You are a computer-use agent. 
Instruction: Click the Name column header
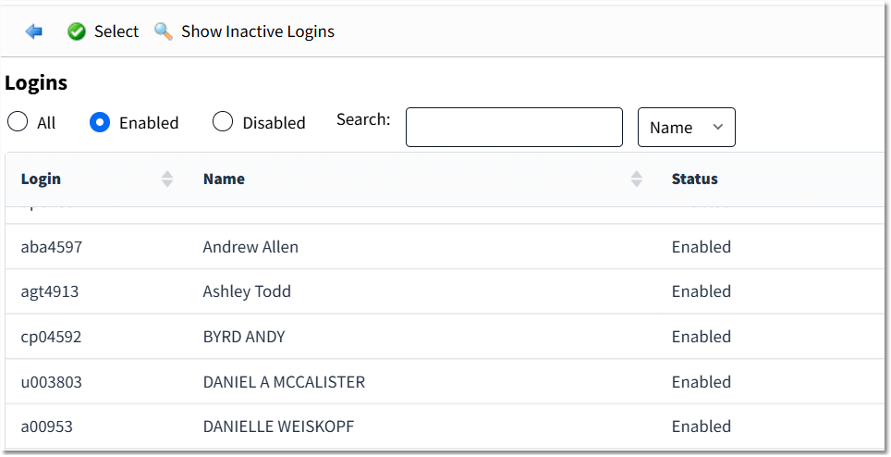tap(224, 179)
